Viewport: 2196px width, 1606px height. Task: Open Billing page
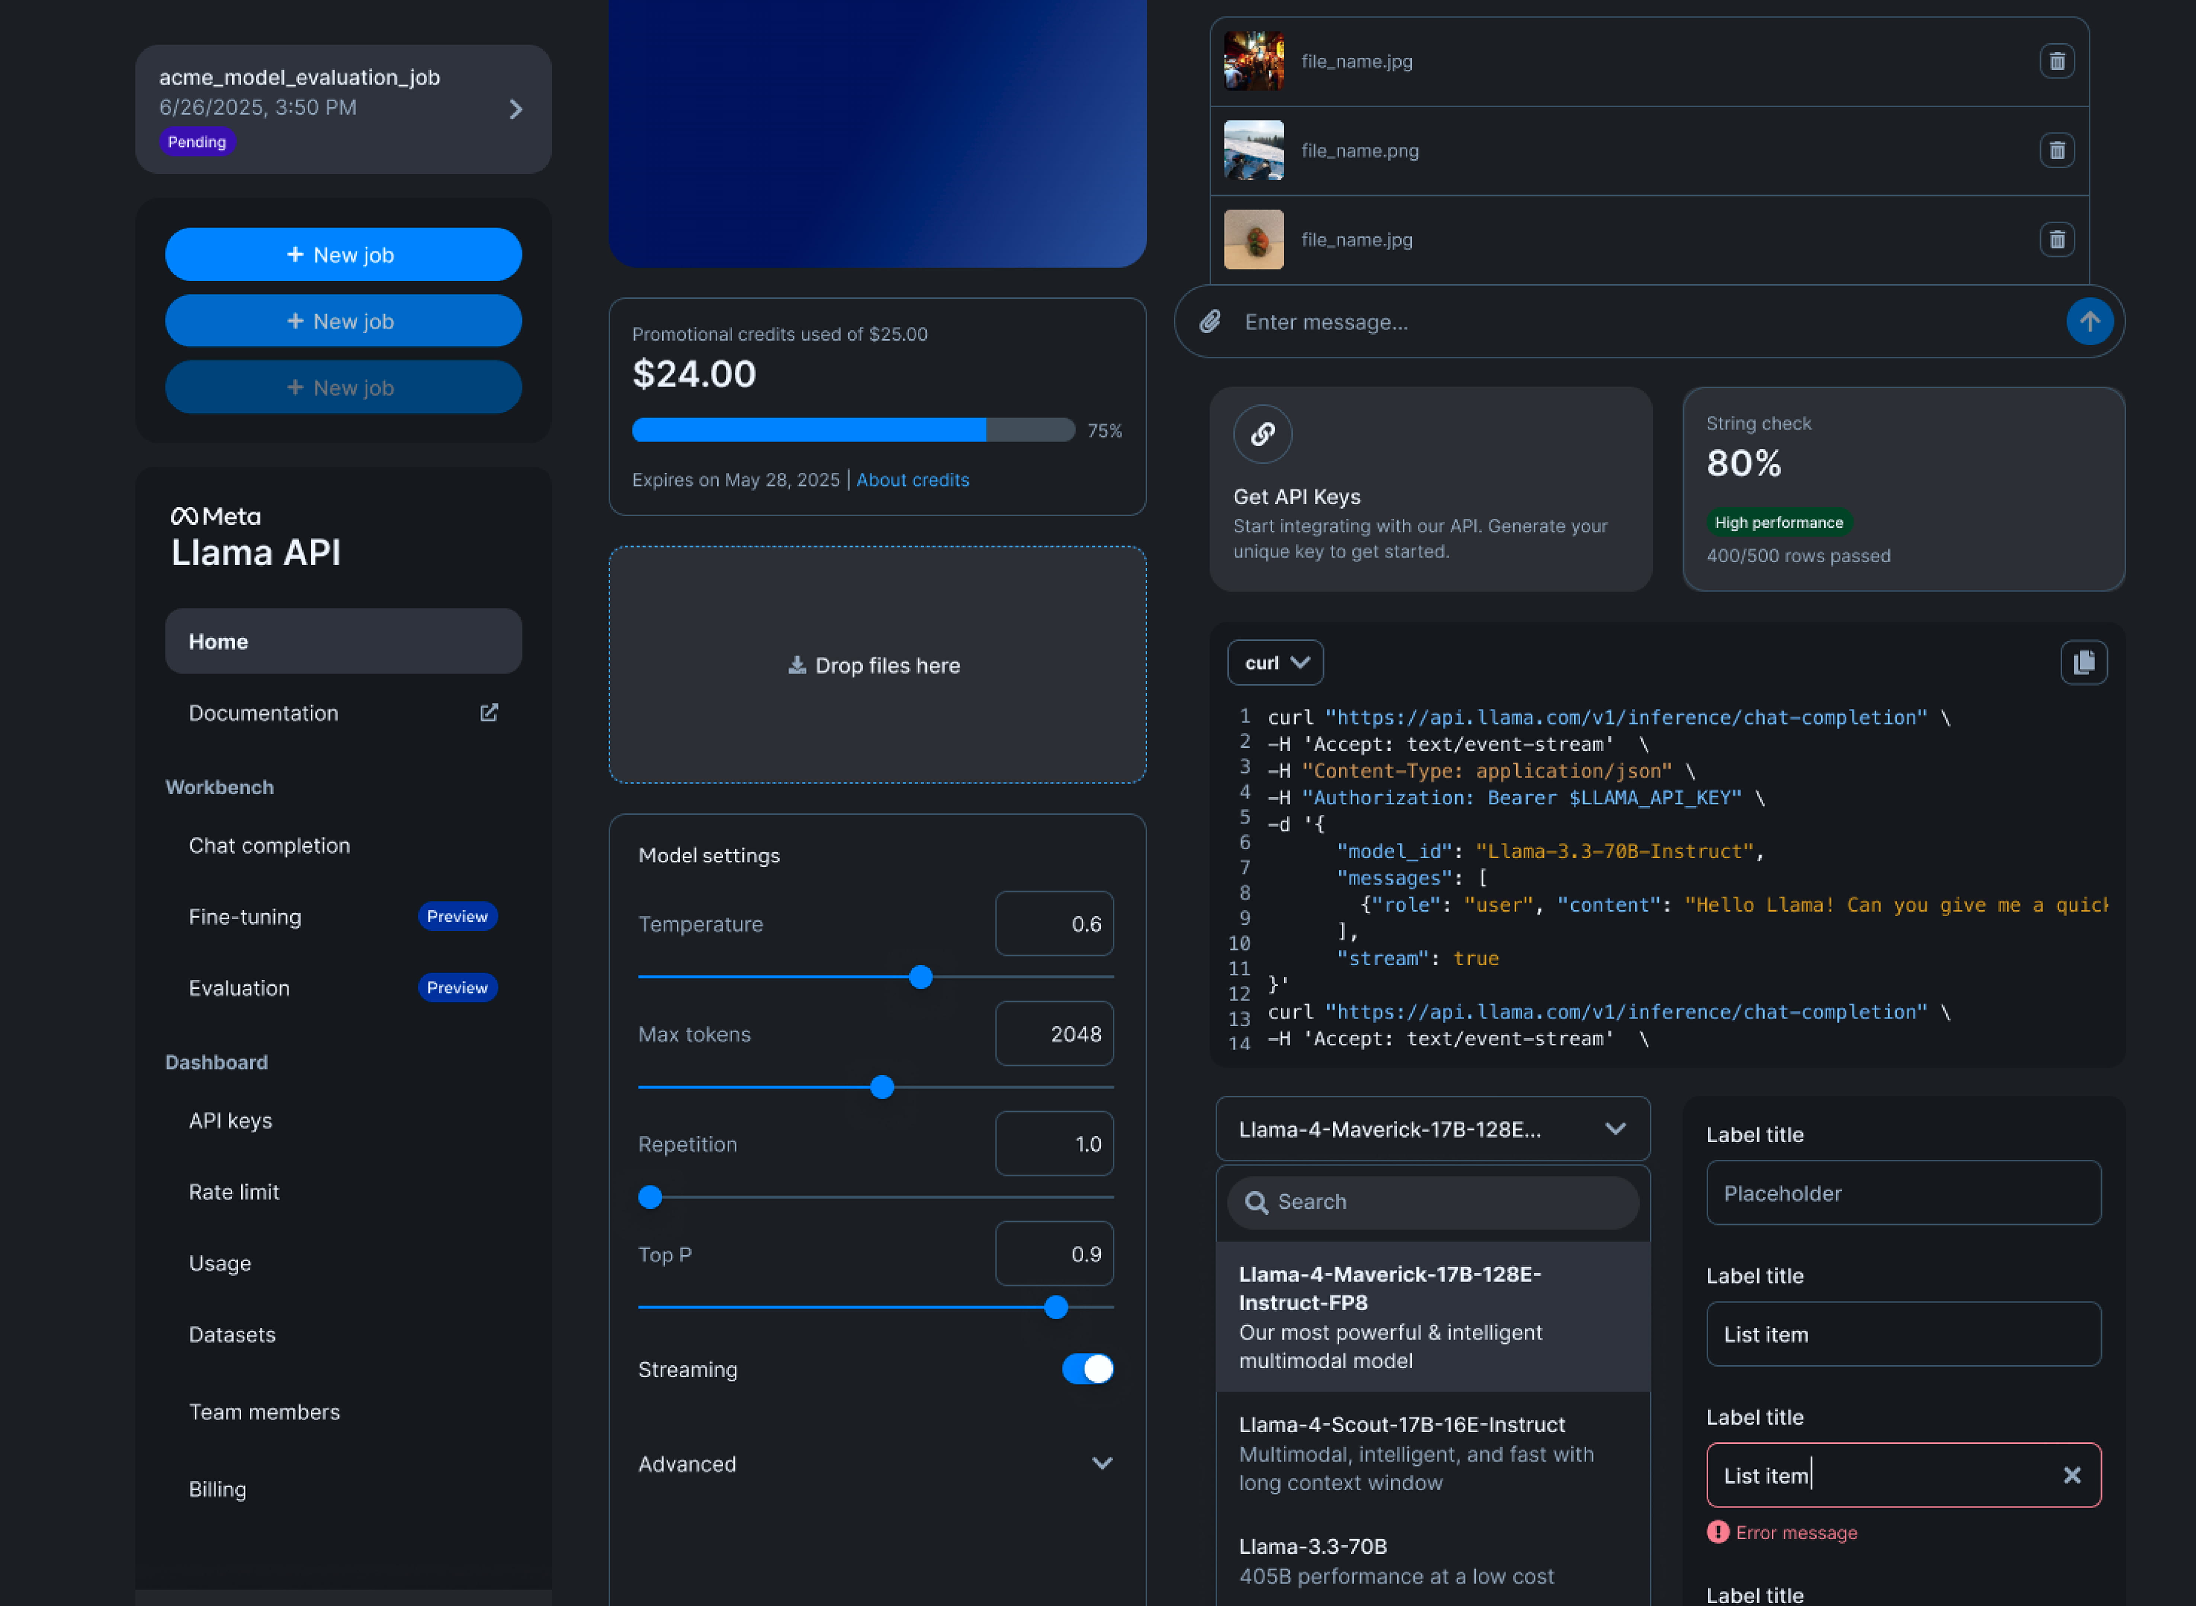tap(343, 1489)
